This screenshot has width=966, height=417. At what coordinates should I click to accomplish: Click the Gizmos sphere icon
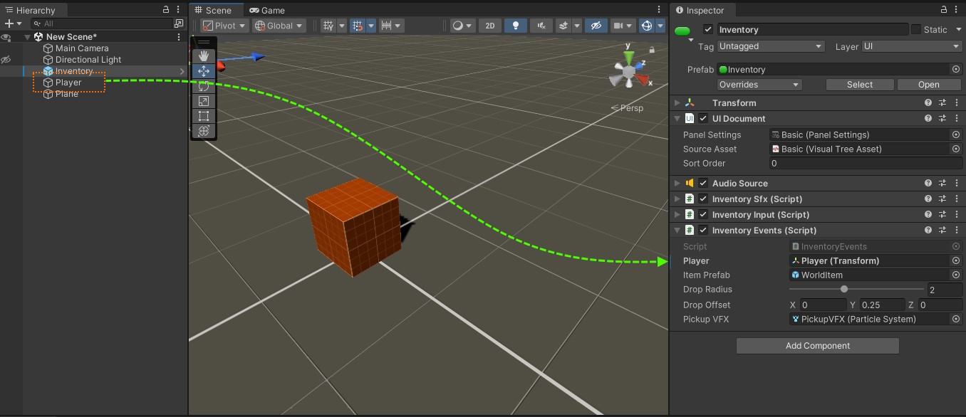[647, 26]
